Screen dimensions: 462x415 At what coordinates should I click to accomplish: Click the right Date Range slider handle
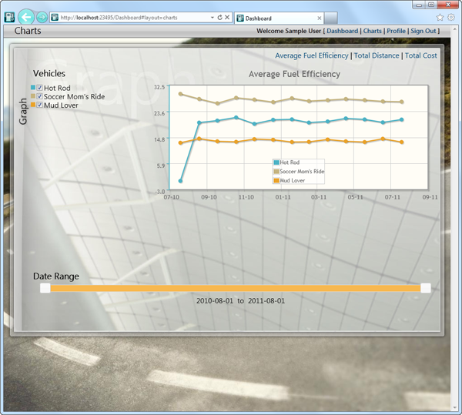pyautogui.click(x=426, y=288)
